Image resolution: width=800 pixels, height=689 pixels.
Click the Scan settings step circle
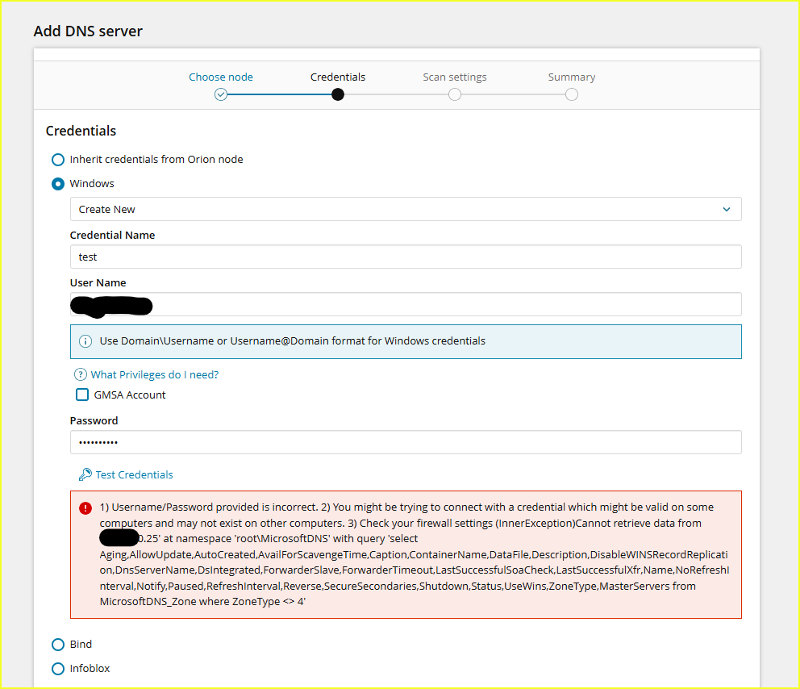(455, 95)
